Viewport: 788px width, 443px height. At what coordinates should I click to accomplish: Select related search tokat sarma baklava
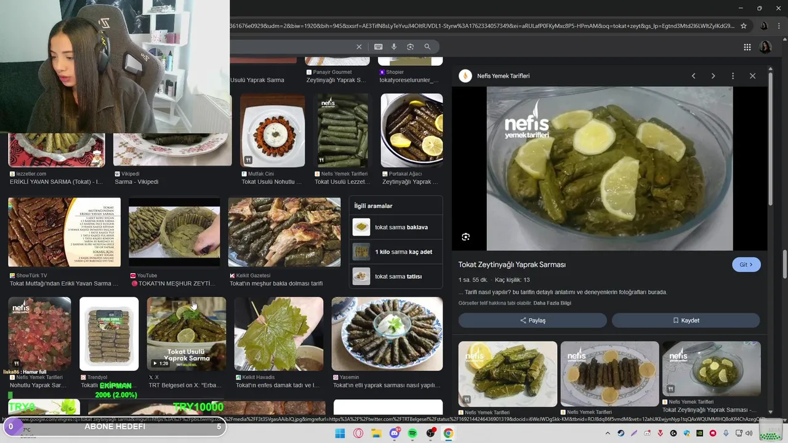pos(396,227)
